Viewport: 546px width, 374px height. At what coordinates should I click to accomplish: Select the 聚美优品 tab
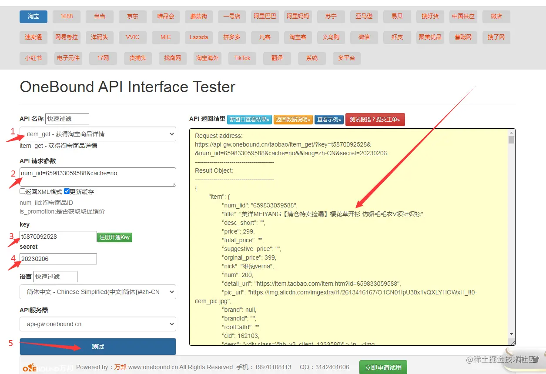click(x=430, y=37)
